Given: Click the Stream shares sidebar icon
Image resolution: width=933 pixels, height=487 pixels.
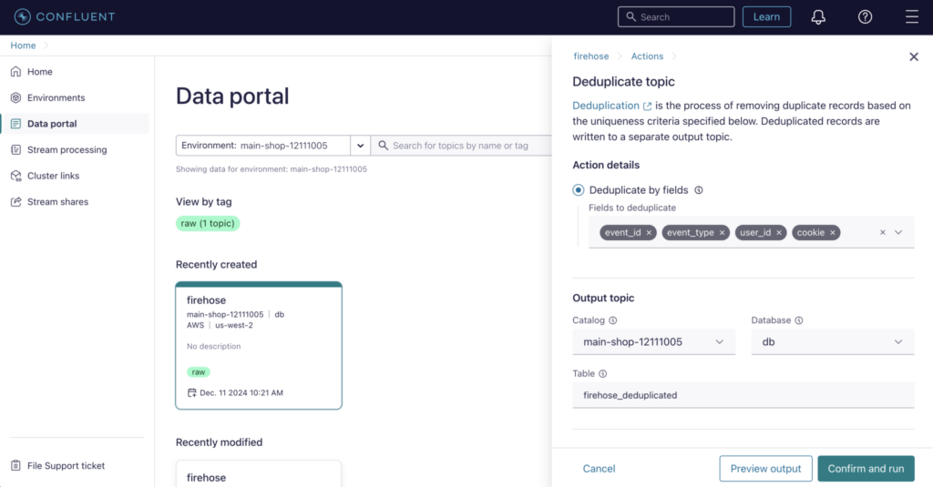Looking at the screenshot, I should [16, 202].
